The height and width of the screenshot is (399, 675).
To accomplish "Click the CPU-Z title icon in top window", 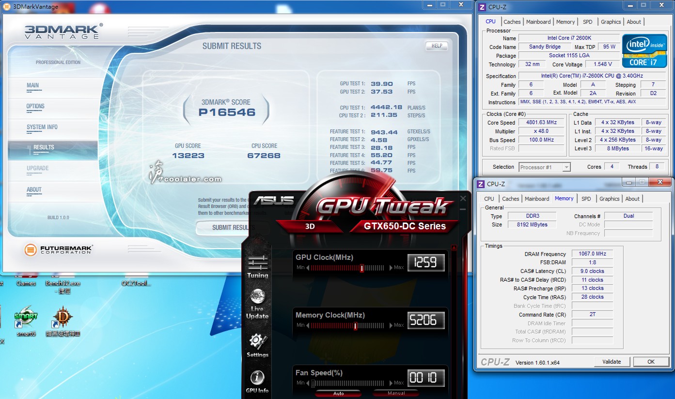I will pos(481,7).
